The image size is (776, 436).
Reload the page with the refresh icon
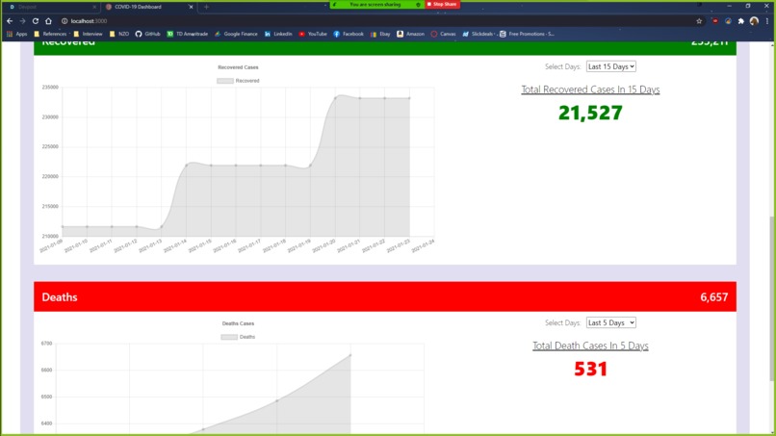point(35,21)
